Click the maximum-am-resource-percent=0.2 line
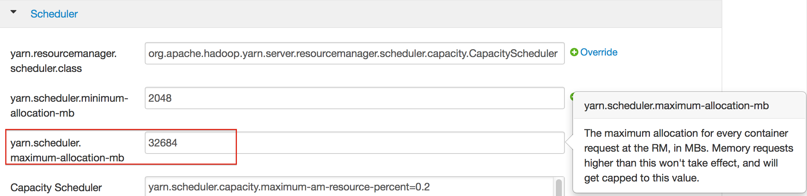807x196 pixels. click(289, 187)
